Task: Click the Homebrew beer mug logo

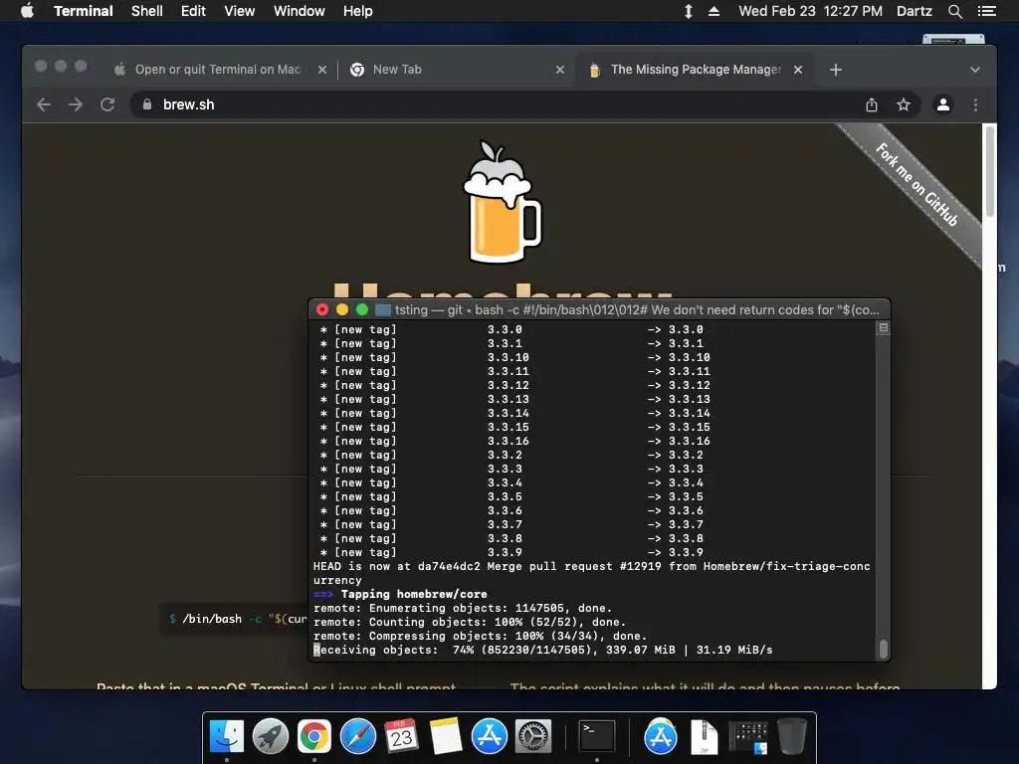Action: point(502,202)
